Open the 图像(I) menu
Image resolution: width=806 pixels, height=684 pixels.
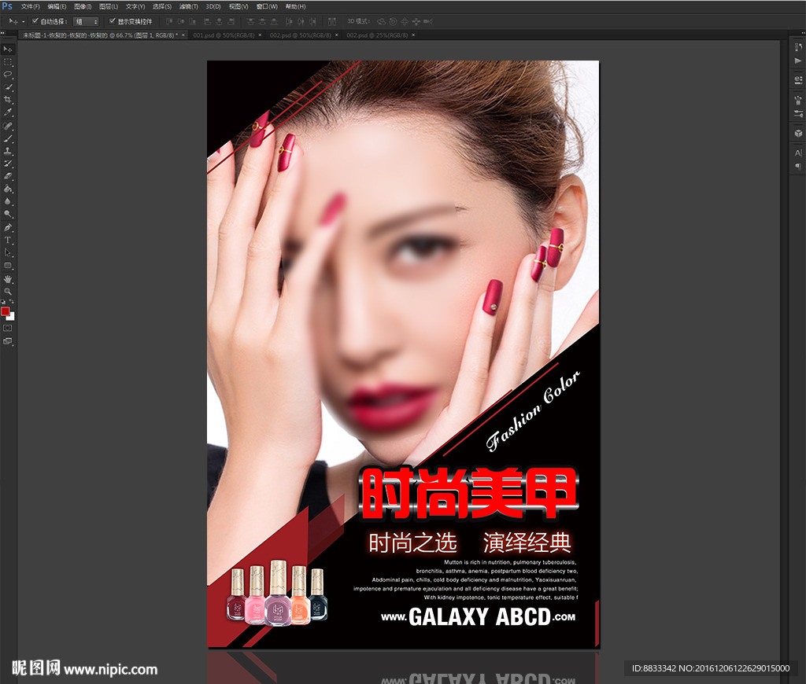coord(83,6)
